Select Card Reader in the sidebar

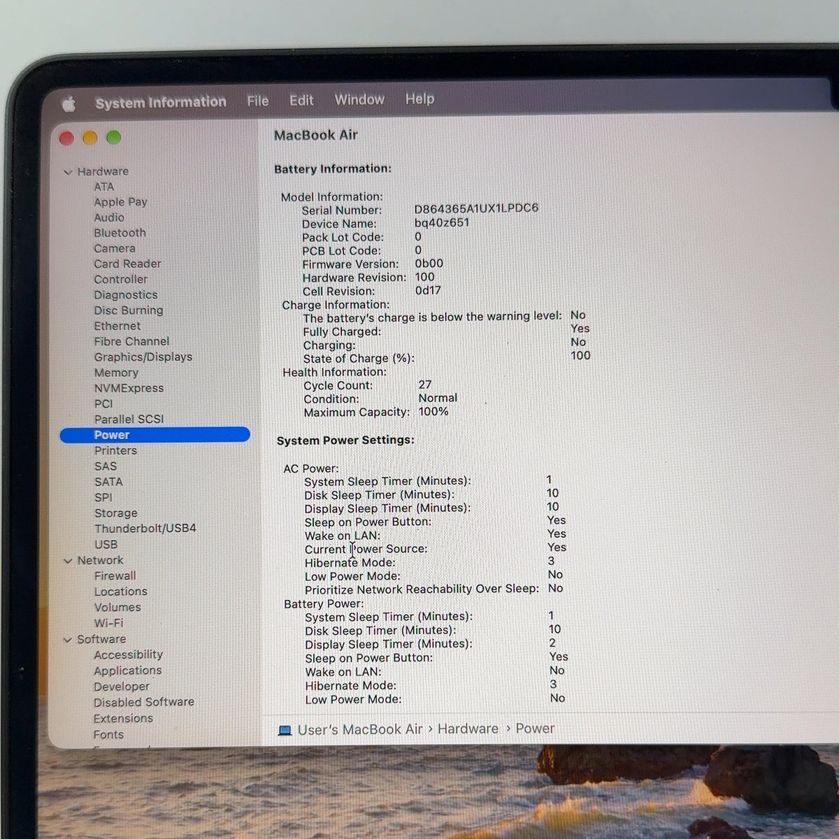click(127, 264)
